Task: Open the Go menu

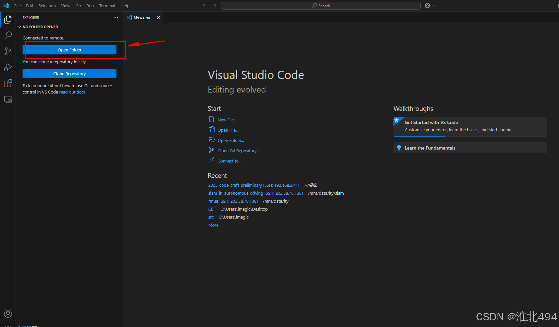Action: [78, 6]
